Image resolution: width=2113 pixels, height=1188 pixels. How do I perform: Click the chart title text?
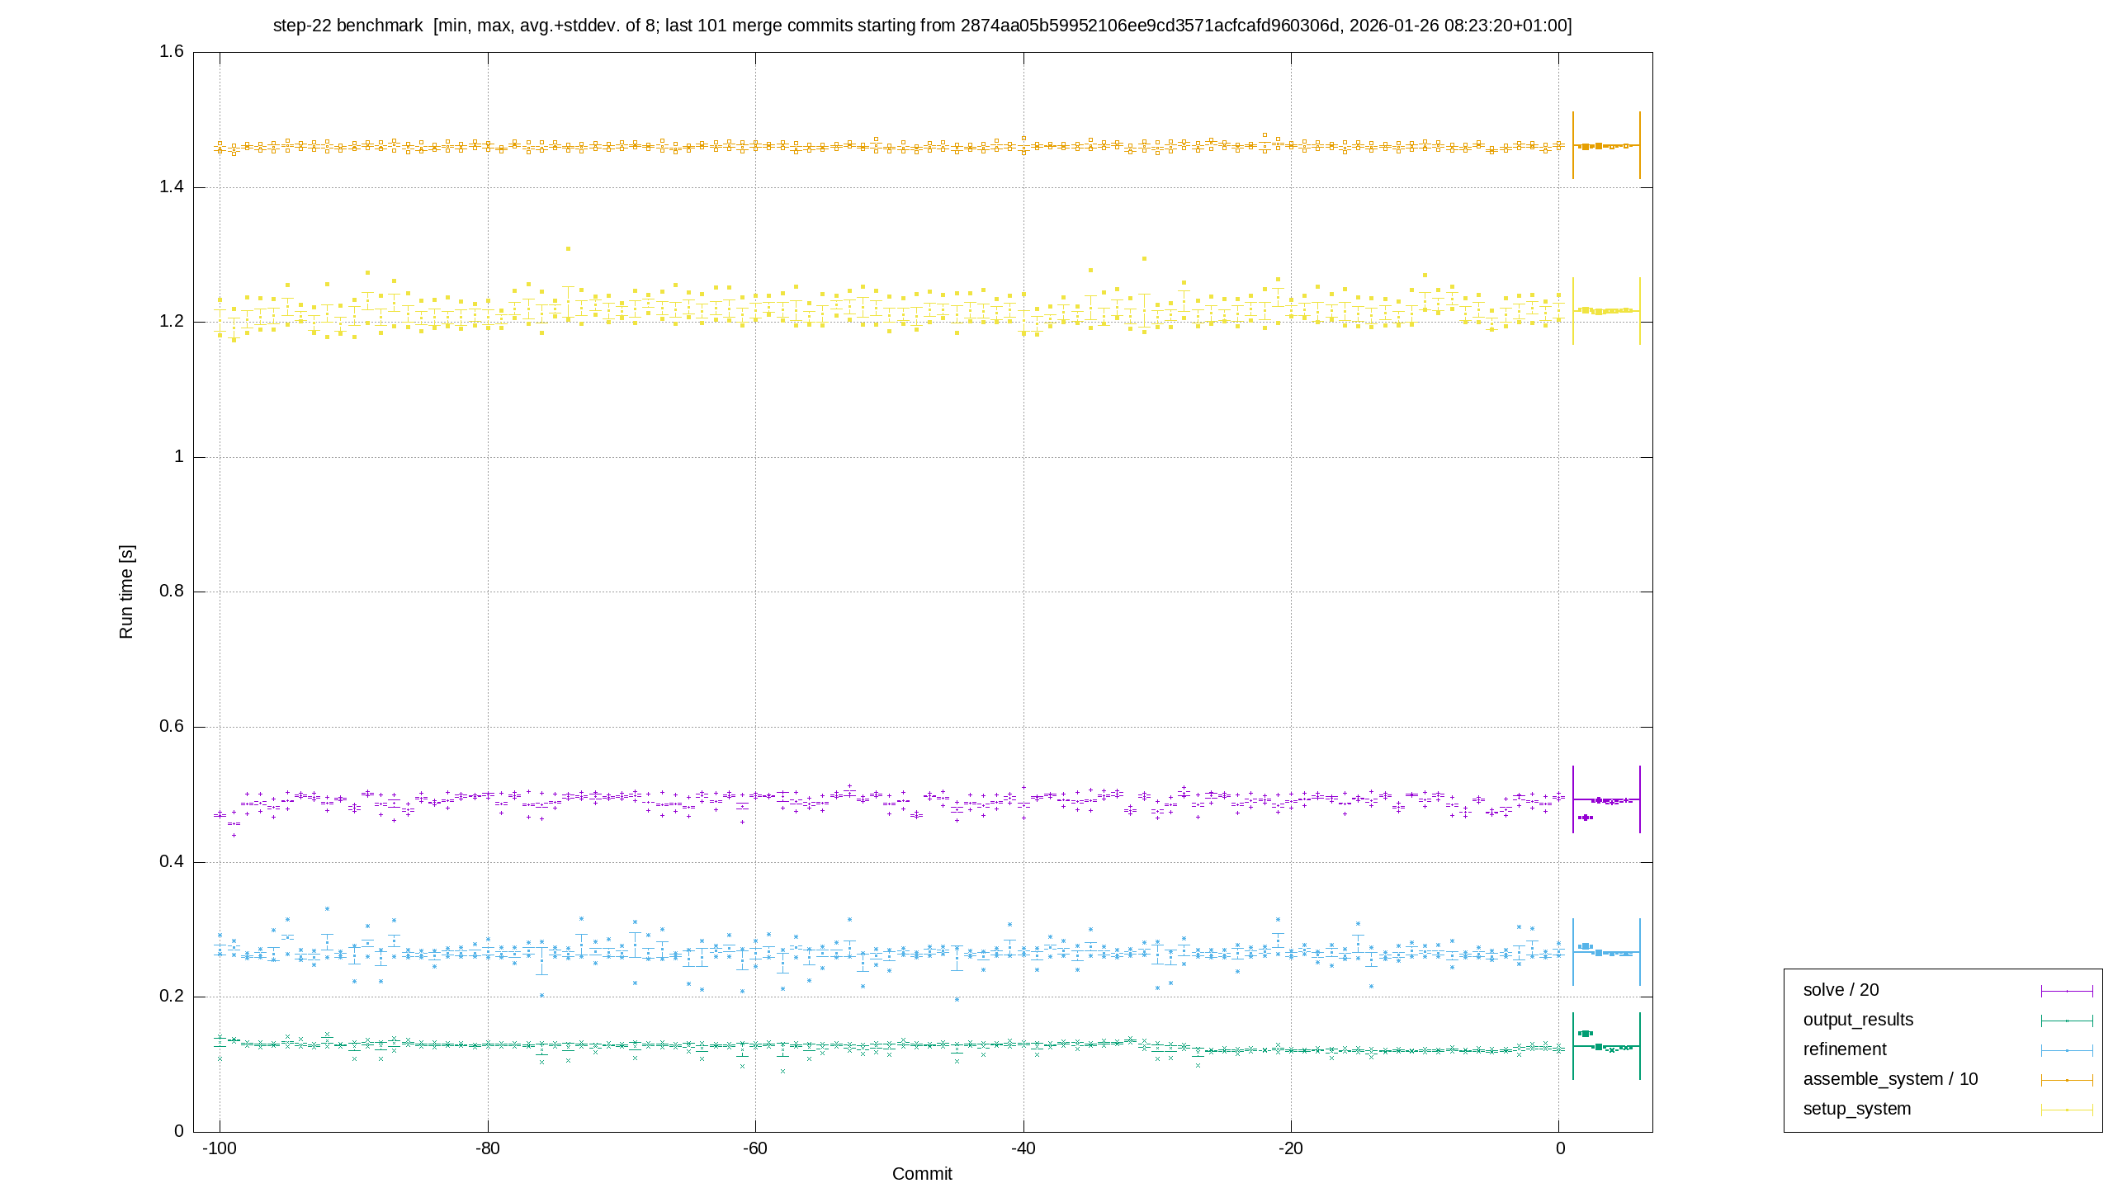coord(922,26)
